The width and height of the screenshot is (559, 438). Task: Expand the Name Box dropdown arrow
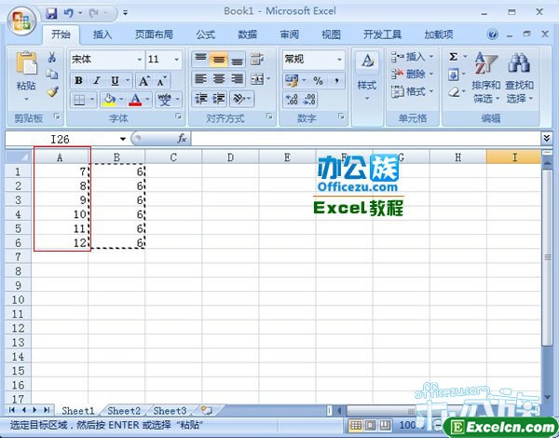[123, 139]
